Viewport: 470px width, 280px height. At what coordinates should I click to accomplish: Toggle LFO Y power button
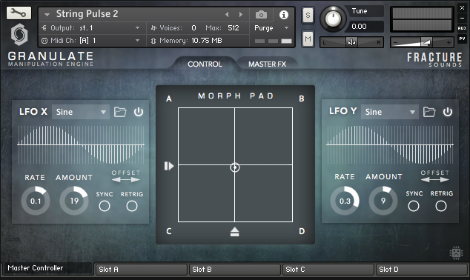448,112
